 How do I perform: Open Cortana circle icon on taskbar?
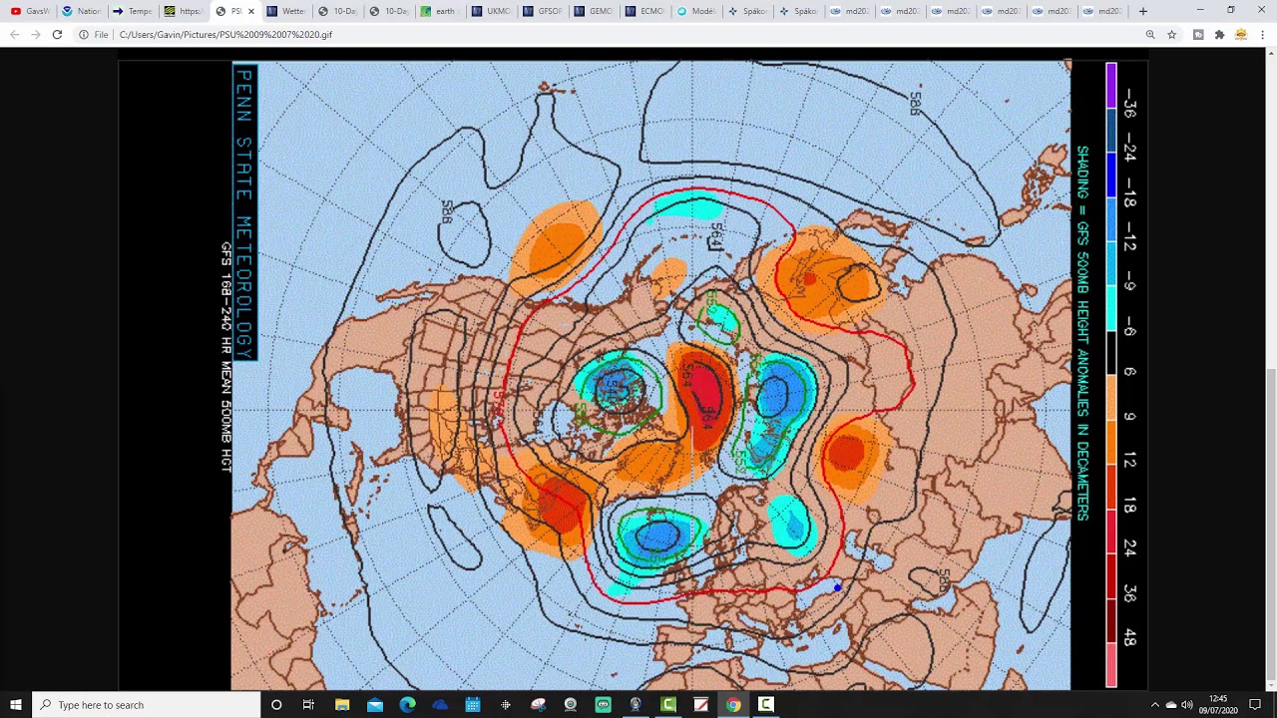click(x=276, y=705)
